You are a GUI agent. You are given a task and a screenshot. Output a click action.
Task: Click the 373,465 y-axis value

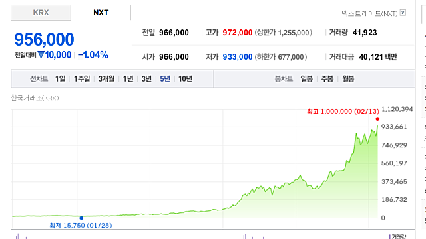(x=394, y=181)
